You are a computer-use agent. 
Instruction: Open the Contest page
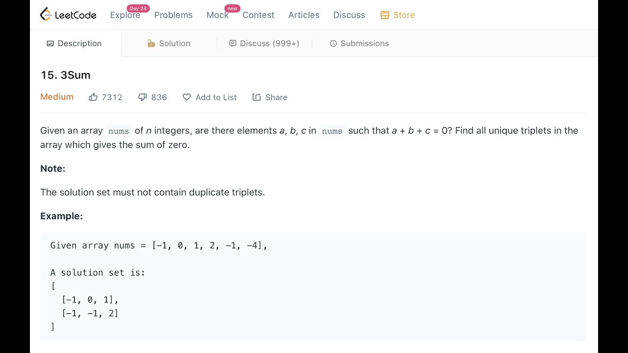258,15
